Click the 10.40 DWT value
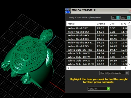The height and width of the screenshot is (98, 131). pos(113,35)
